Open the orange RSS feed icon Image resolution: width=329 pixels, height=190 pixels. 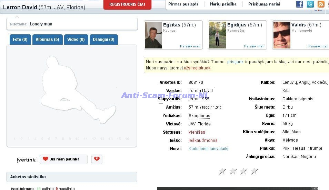pos(321,4)
